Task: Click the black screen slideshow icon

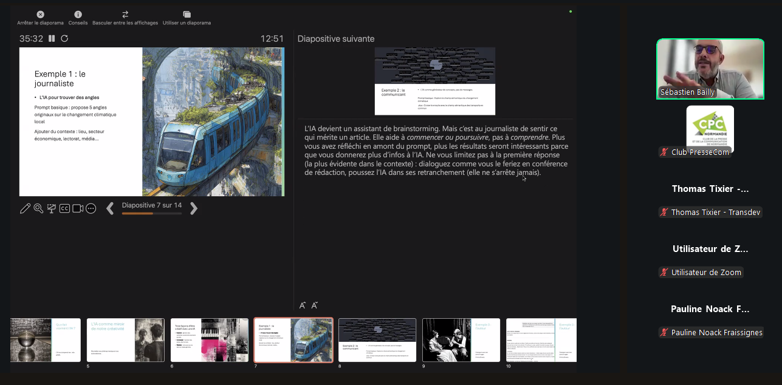Action: tap(52, 209)
